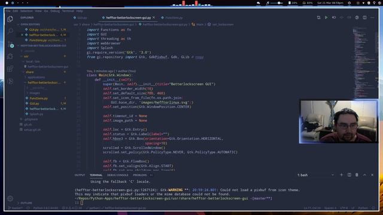Screen dimensions: 383x215
Task: Click the music note icon in top bar
Action: point(268,3)
